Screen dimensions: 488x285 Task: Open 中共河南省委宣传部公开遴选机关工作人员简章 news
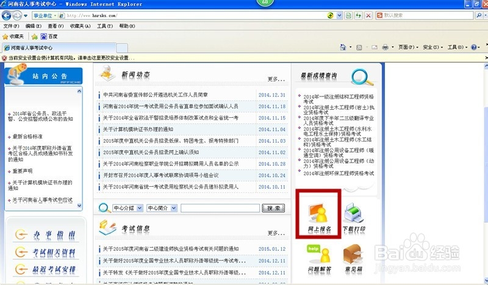point(156,95)
